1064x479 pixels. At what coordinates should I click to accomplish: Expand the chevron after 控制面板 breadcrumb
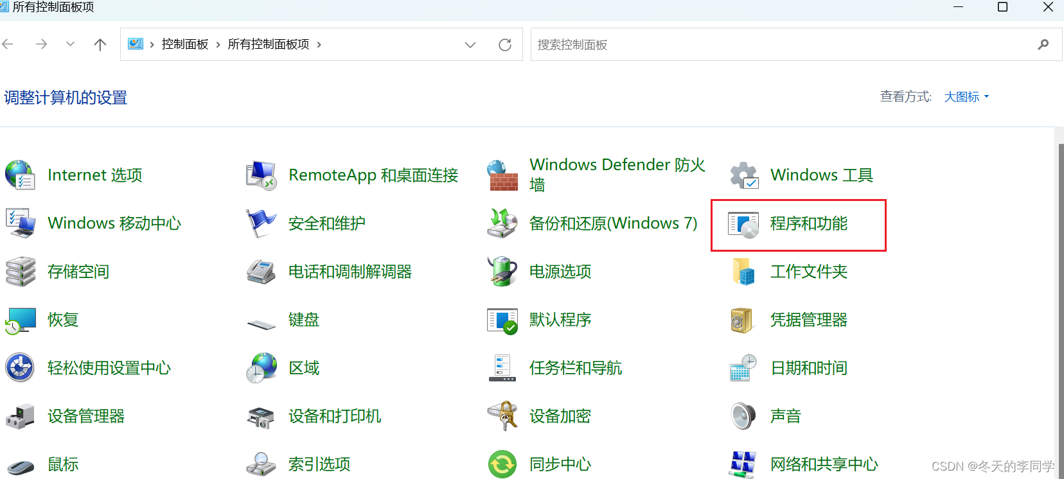tap(218, 44)
